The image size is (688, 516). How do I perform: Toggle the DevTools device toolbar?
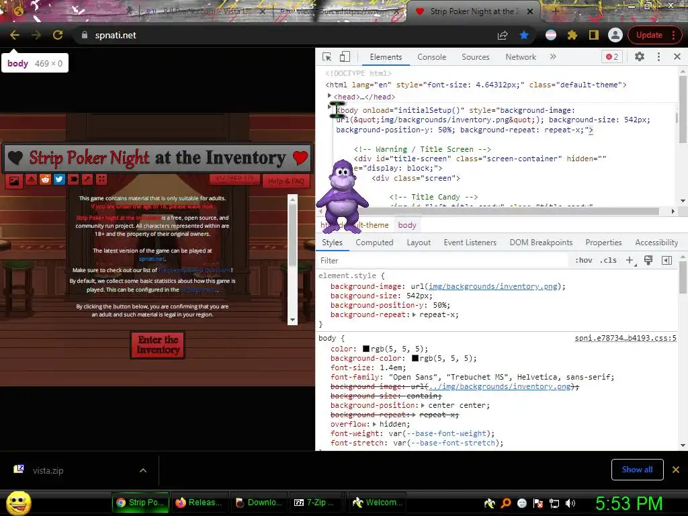[345, 57]
